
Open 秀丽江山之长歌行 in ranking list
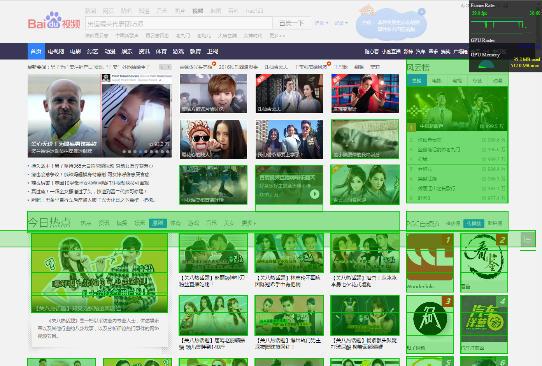click(437, 189)
